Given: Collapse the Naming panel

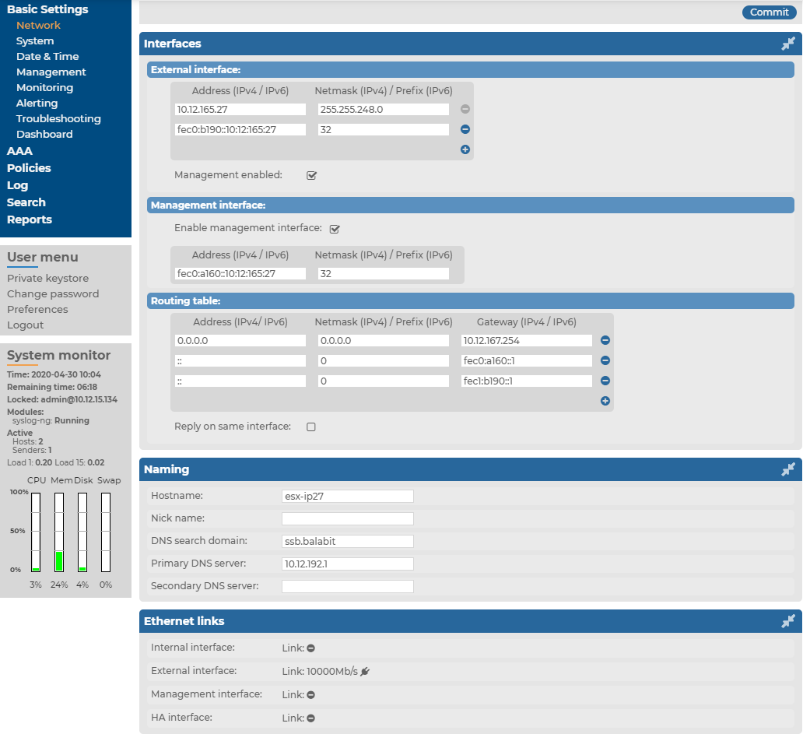Looking at the screenshot, I should pyautogui.click(x=788, y=469).
